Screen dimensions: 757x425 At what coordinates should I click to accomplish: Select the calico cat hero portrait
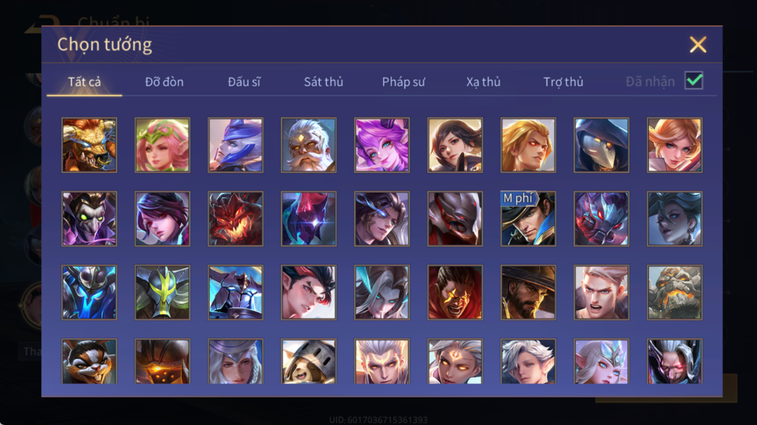[89, 362]
